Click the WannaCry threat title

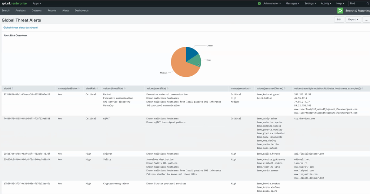108,106
